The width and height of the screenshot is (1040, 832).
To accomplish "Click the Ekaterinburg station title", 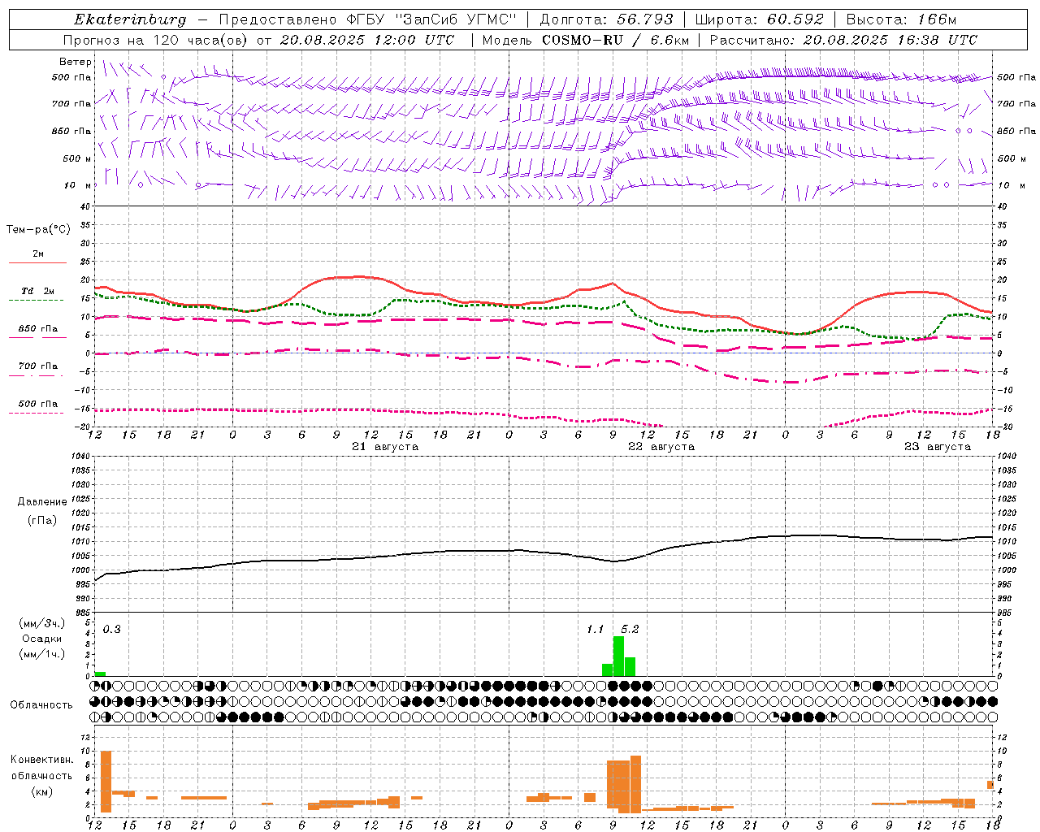I will 129,19.
